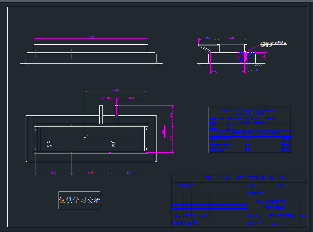Select the 仅供学习交流 watermark text box
This screenshot has height=232, width=313.
(x=79, y=200)
